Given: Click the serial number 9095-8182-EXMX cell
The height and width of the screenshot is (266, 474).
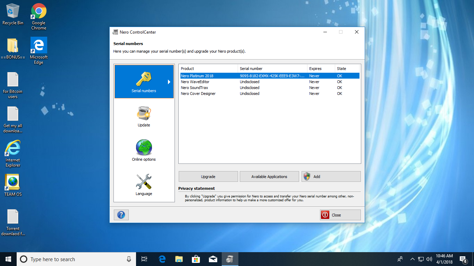Looking at the screenshot, I should pos(272,76).
